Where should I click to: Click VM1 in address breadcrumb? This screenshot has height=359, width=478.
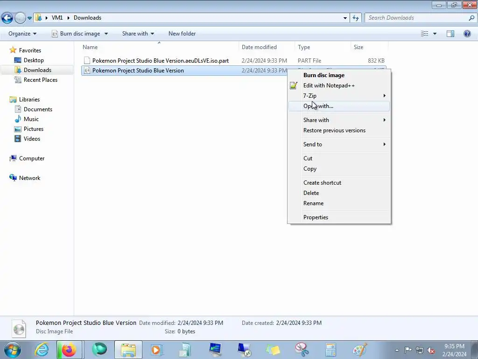pos(57,18)
